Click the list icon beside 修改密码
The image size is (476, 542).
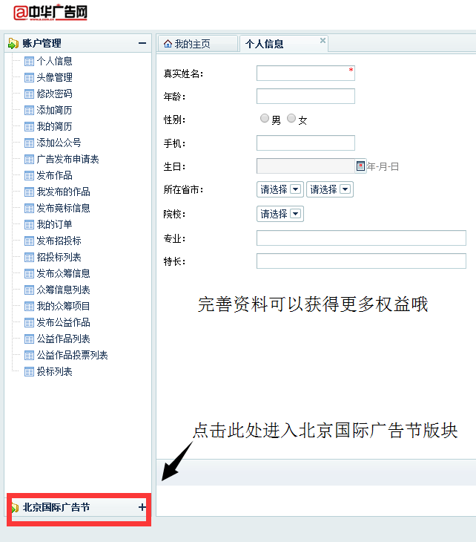coord(30,94)
